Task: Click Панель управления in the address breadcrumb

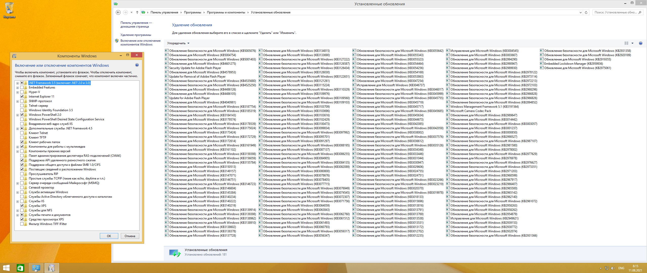Action: (164, 12)
